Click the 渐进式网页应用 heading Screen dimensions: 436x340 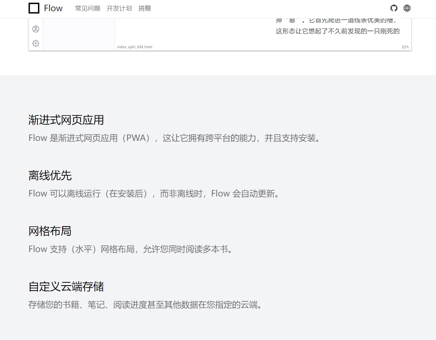(66, 120)
